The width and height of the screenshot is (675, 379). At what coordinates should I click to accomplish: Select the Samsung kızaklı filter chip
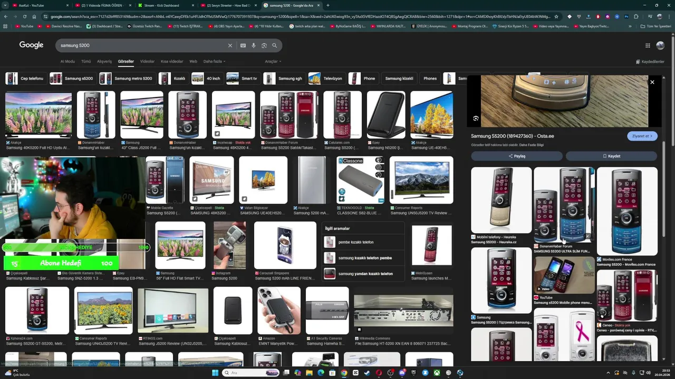[x=399, y=78]
